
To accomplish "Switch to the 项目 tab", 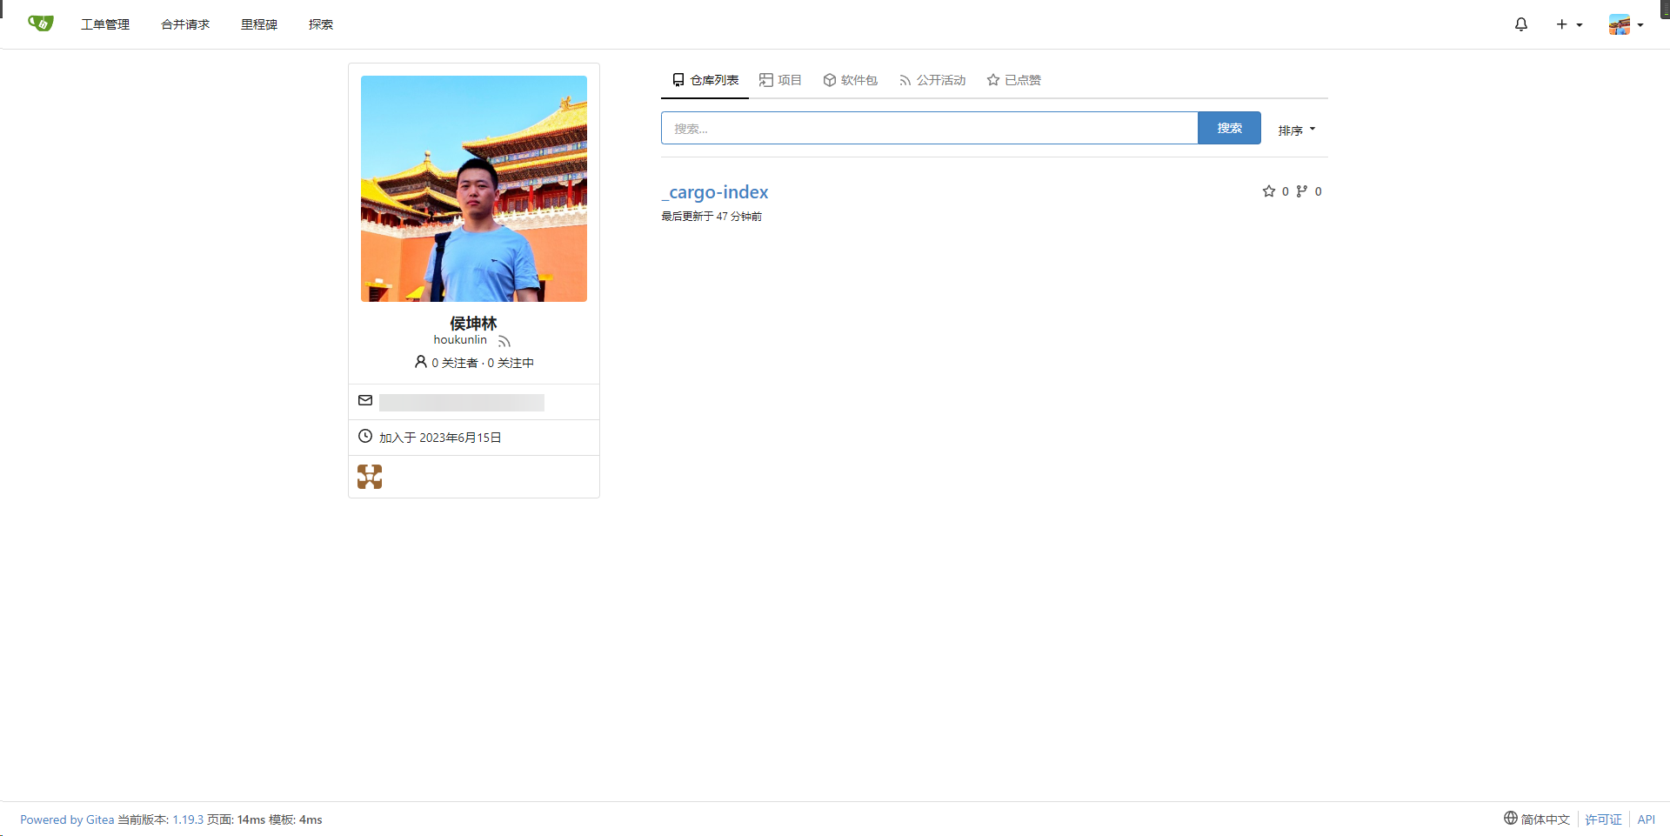I will 780,80.
